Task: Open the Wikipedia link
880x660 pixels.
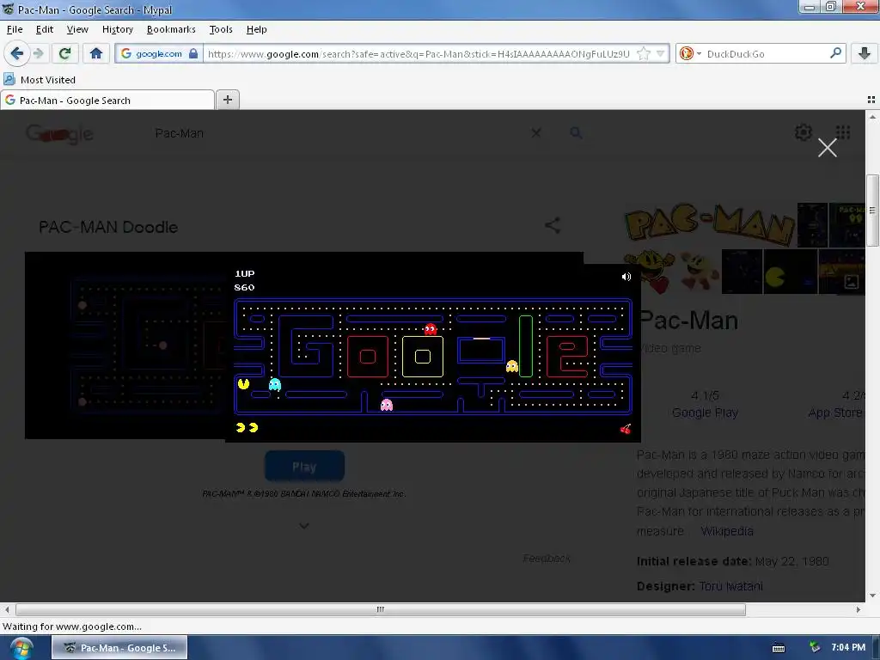Action: click(x=727, y=531)
